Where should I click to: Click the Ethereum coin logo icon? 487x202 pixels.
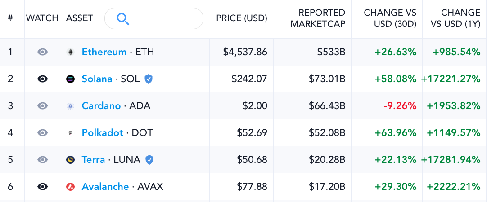(71, 52)
